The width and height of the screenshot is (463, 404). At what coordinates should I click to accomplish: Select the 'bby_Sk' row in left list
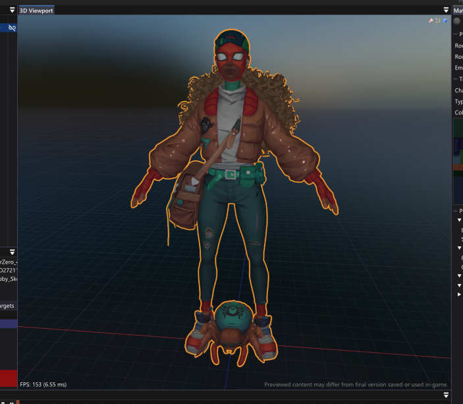(x=9, y=279)
